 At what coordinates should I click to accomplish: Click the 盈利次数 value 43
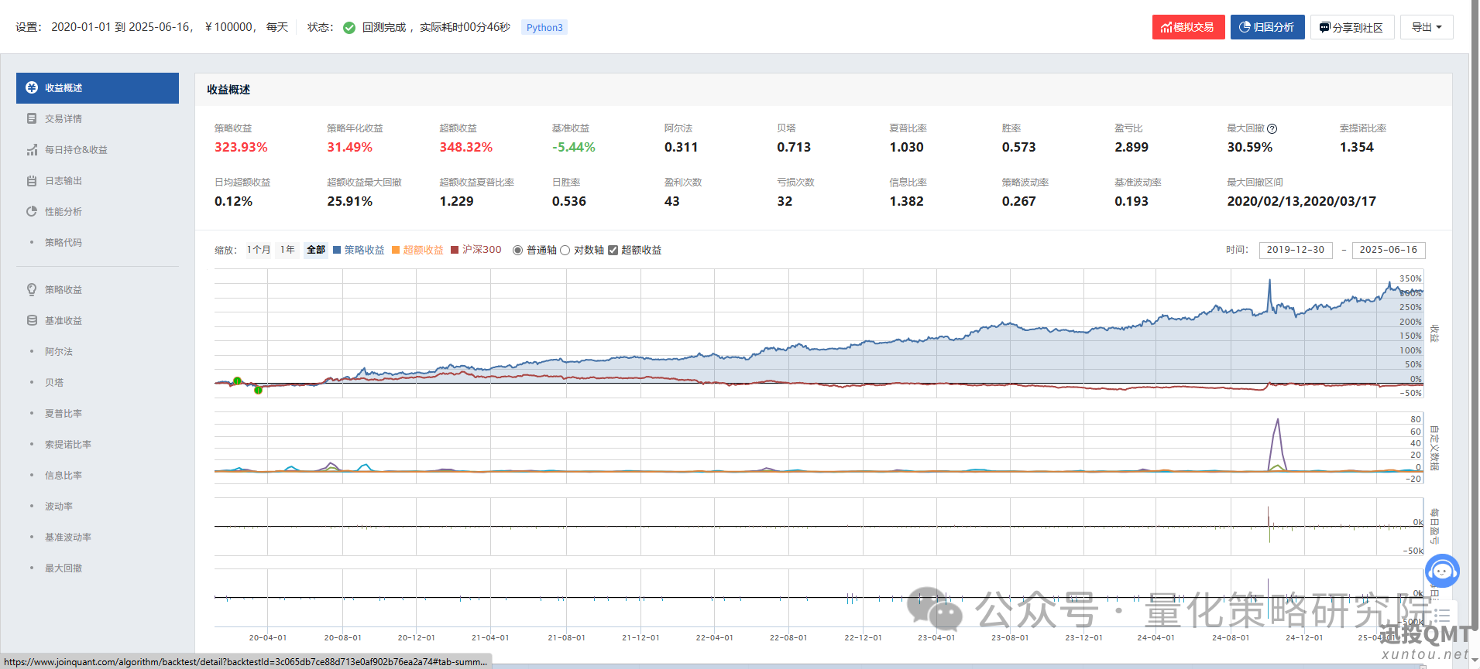tap(671, 201)
